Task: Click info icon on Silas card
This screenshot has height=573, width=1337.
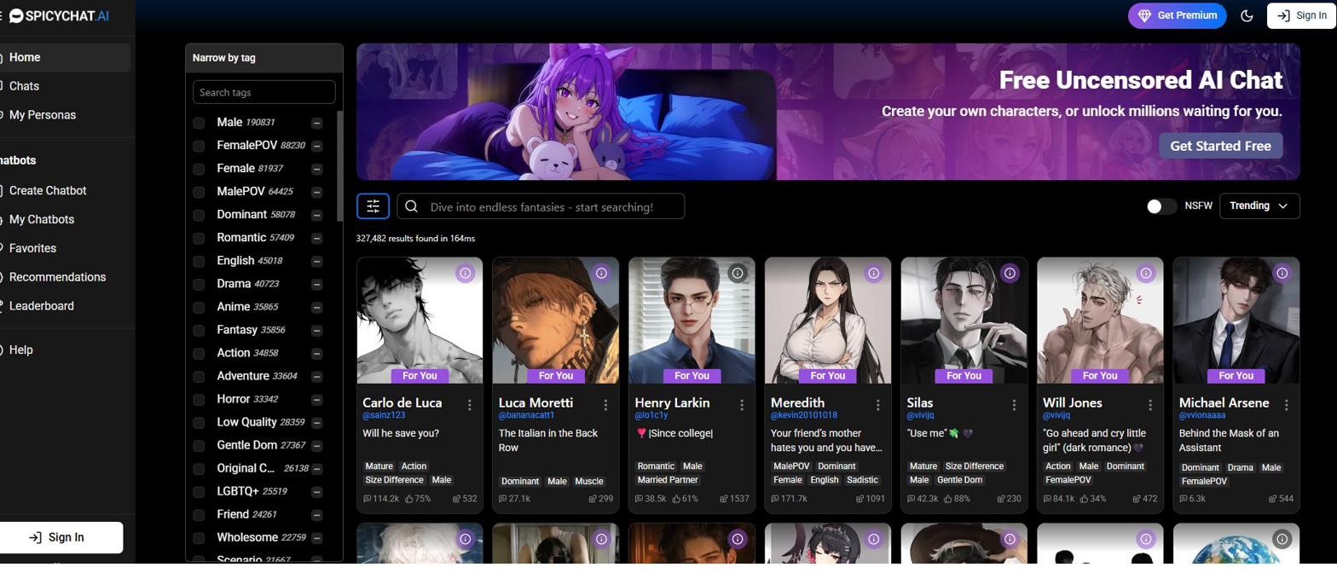Action: point(1010,274)
